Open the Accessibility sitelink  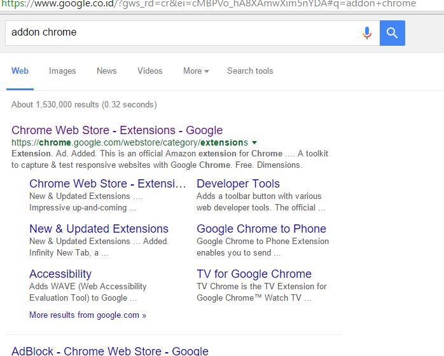60,274
